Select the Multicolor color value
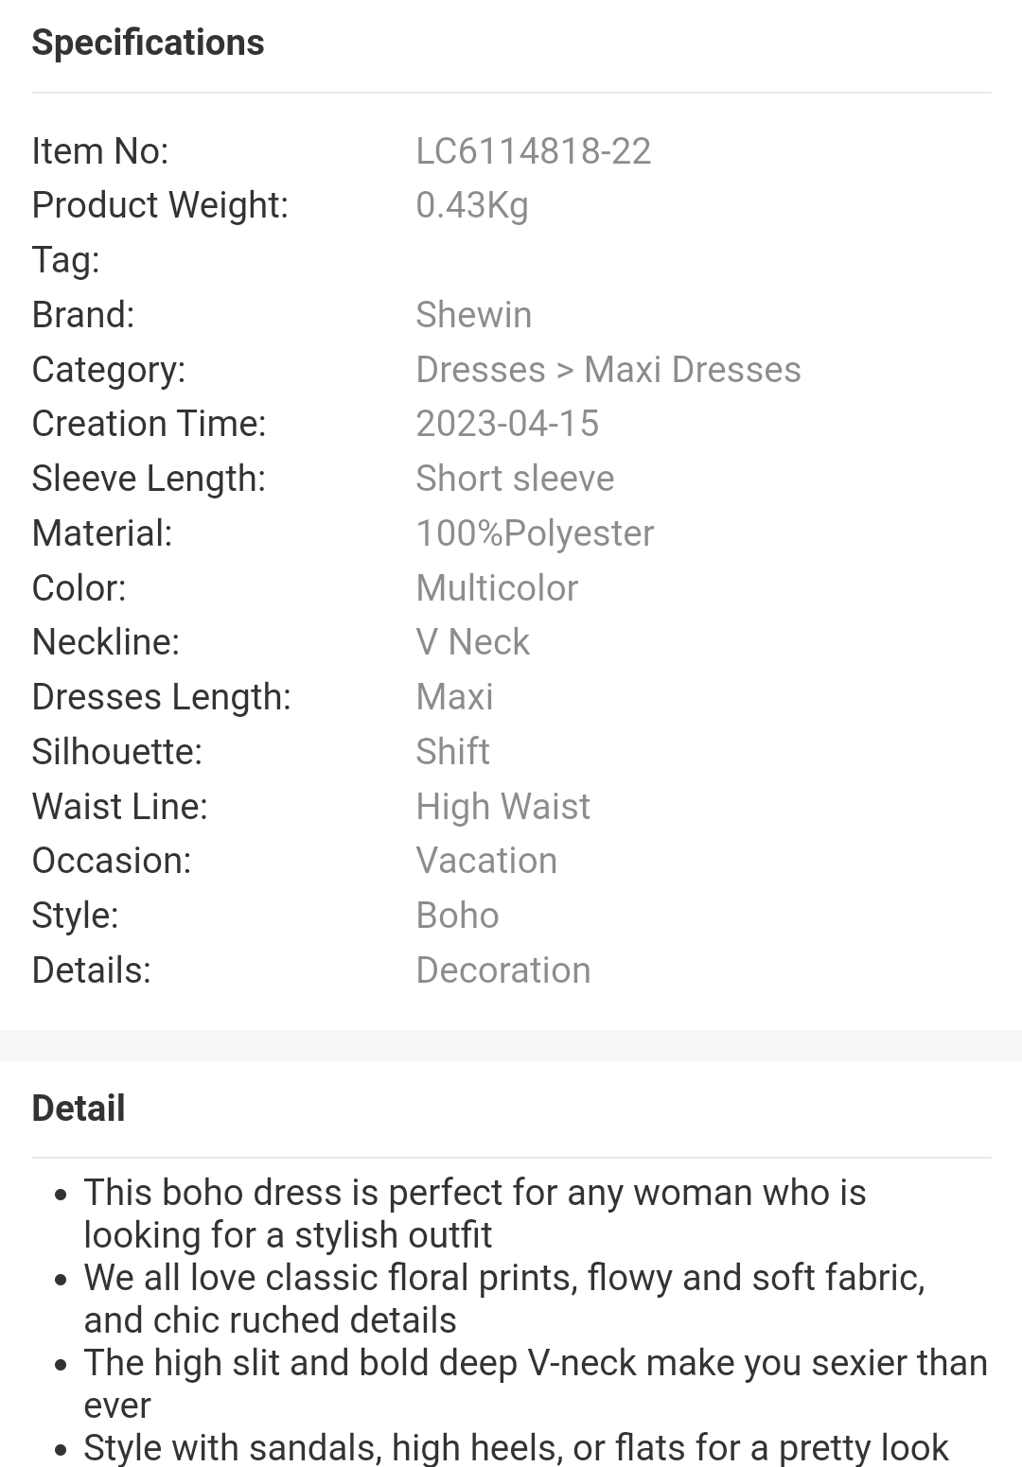 tap(497, 588)
